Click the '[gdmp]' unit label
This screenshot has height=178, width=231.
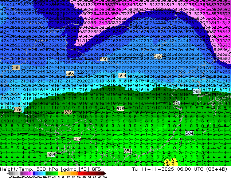[70, 169]
